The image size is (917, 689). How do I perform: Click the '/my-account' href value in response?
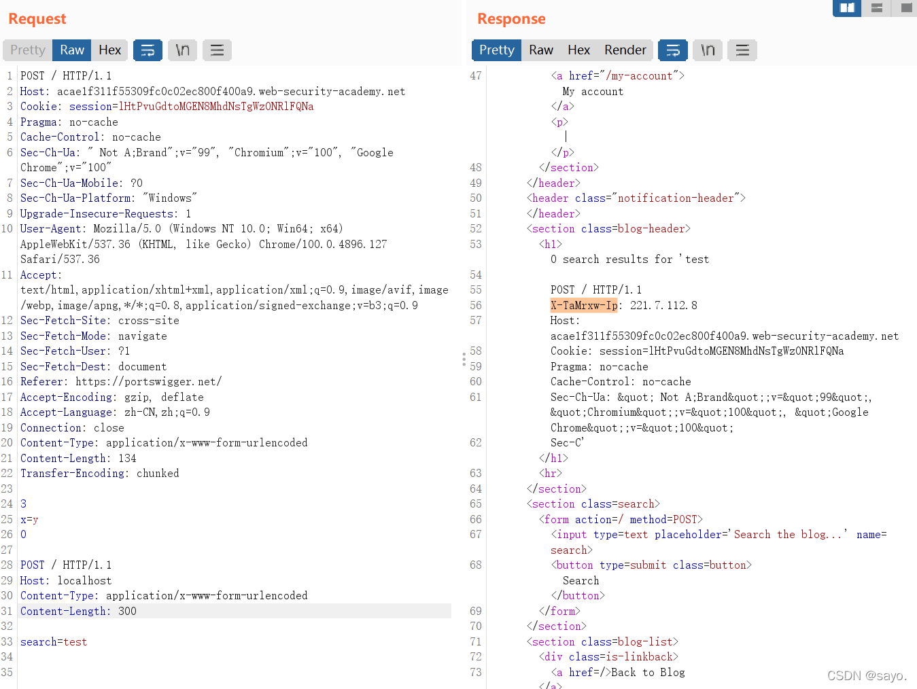tap(639, 75)
